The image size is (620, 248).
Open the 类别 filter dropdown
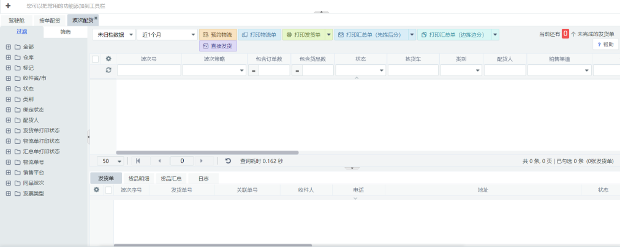point(461,70)
